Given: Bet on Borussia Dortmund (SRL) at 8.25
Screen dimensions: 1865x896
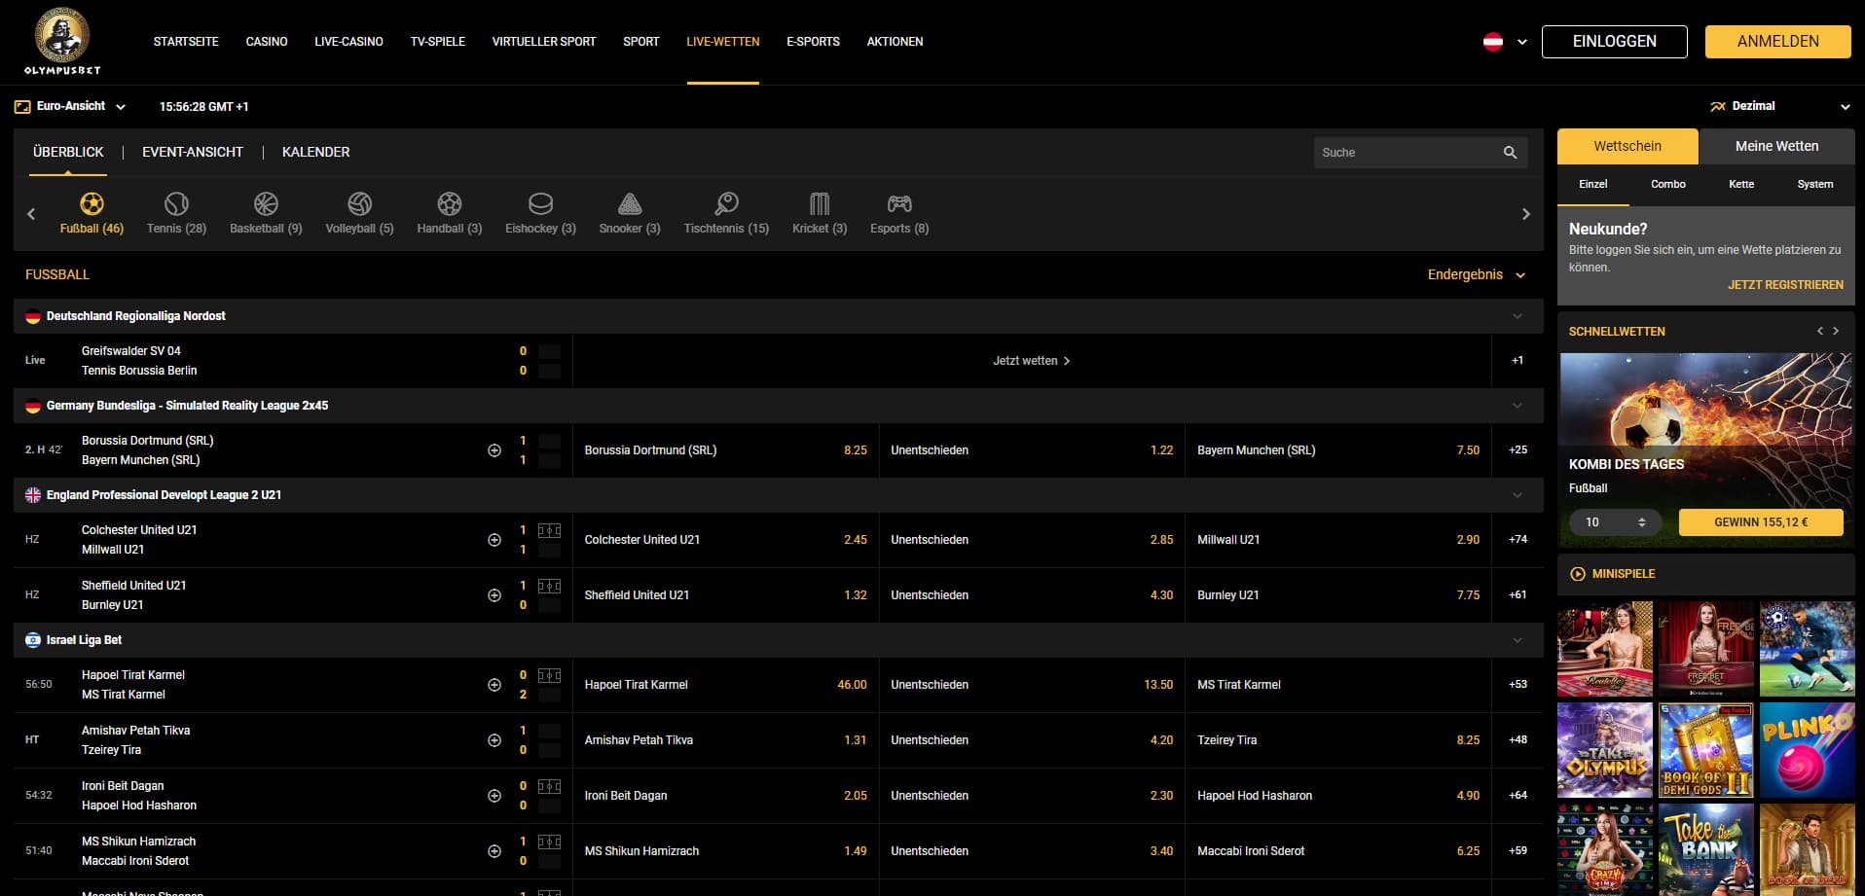Looking at the screenshot, I should (x=725, y=450).
